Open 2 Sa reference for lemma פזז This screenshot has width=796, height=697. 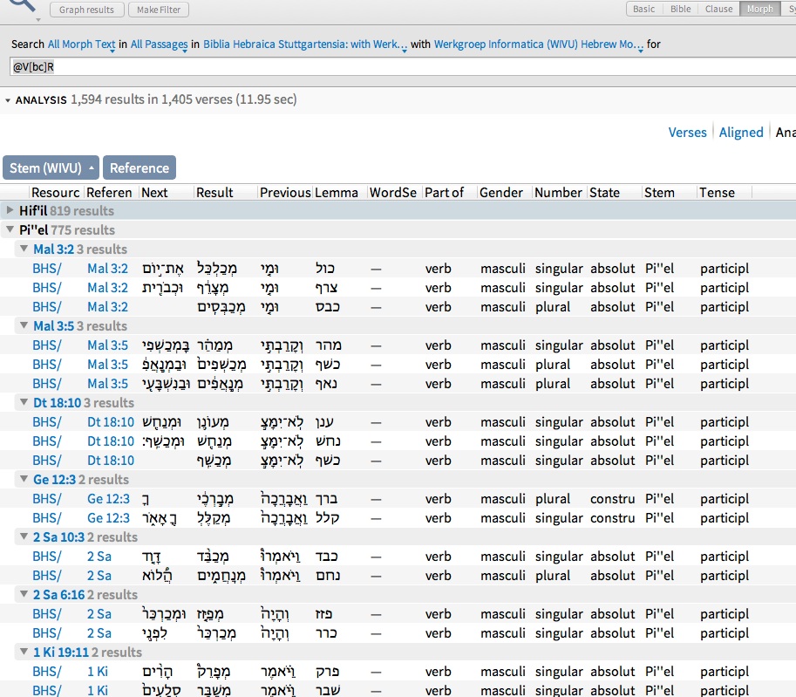coord(99,613)
